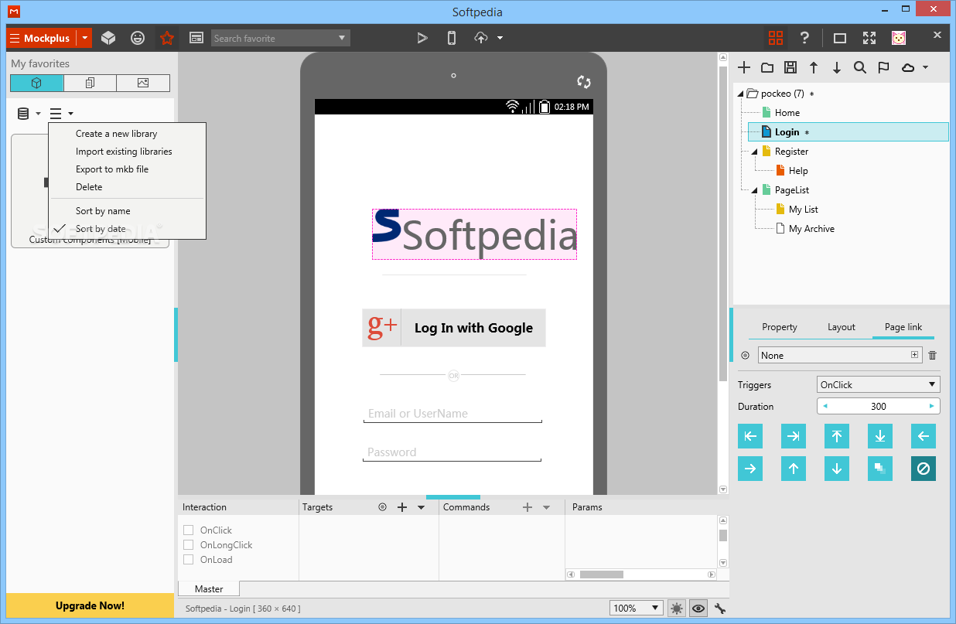Select the favorites star icon

pyautogui.click(x=167, y=38)
